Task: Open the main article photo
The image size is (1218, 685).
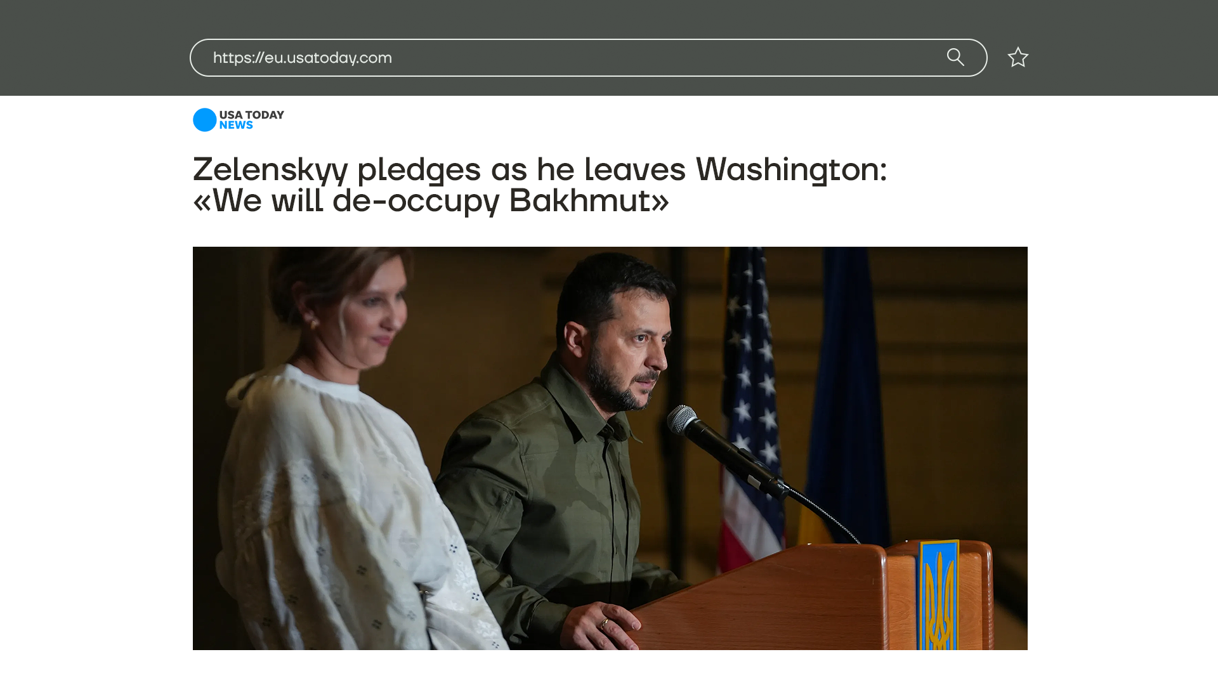Action: [610, 448]
